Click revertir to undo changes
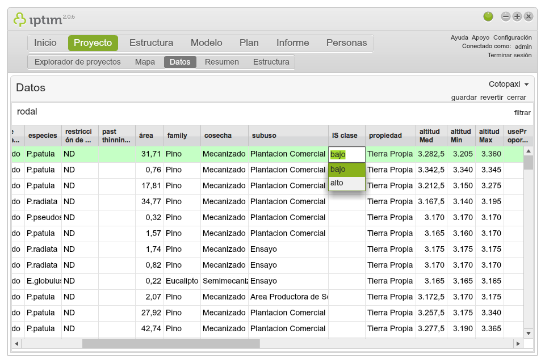This screenshot has width=545, height=363. [491, 97]
